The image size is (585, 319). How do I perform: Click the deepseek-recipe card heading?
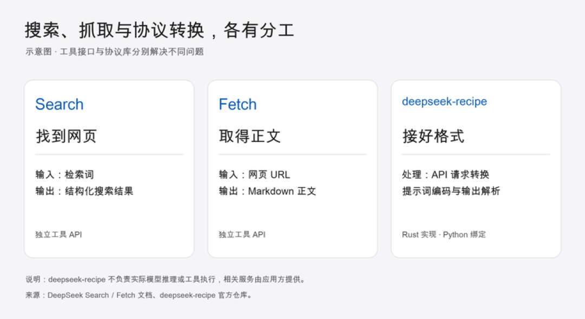(444, 101)
